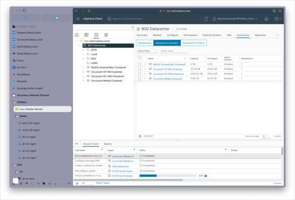295x200 pixels.
Task: Collapse the 900 Datacenter tree node
Action: [x=80, y=46]
